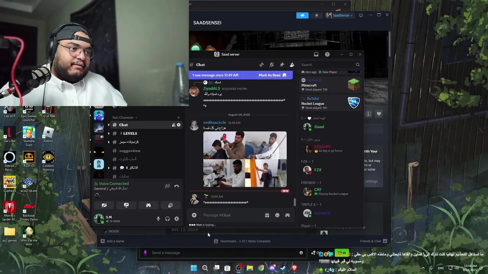Open Steam notifications bell
Image resolution: width=488 pixels, height=274 pixels.
click(316, 15)
